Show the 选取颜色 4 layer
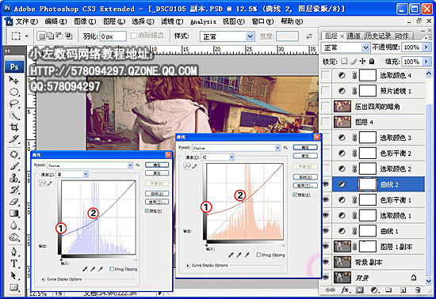The image size is (436, 299). 325,75
